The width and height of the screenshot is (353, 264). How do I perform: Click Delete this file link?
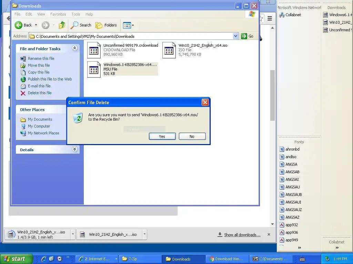[40, 93]
